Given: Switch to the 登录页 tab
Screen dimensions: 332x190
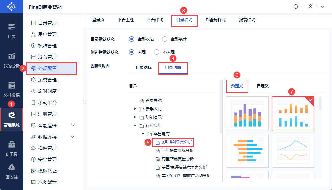Looking at the screenshot, I should tap(98, 20).
